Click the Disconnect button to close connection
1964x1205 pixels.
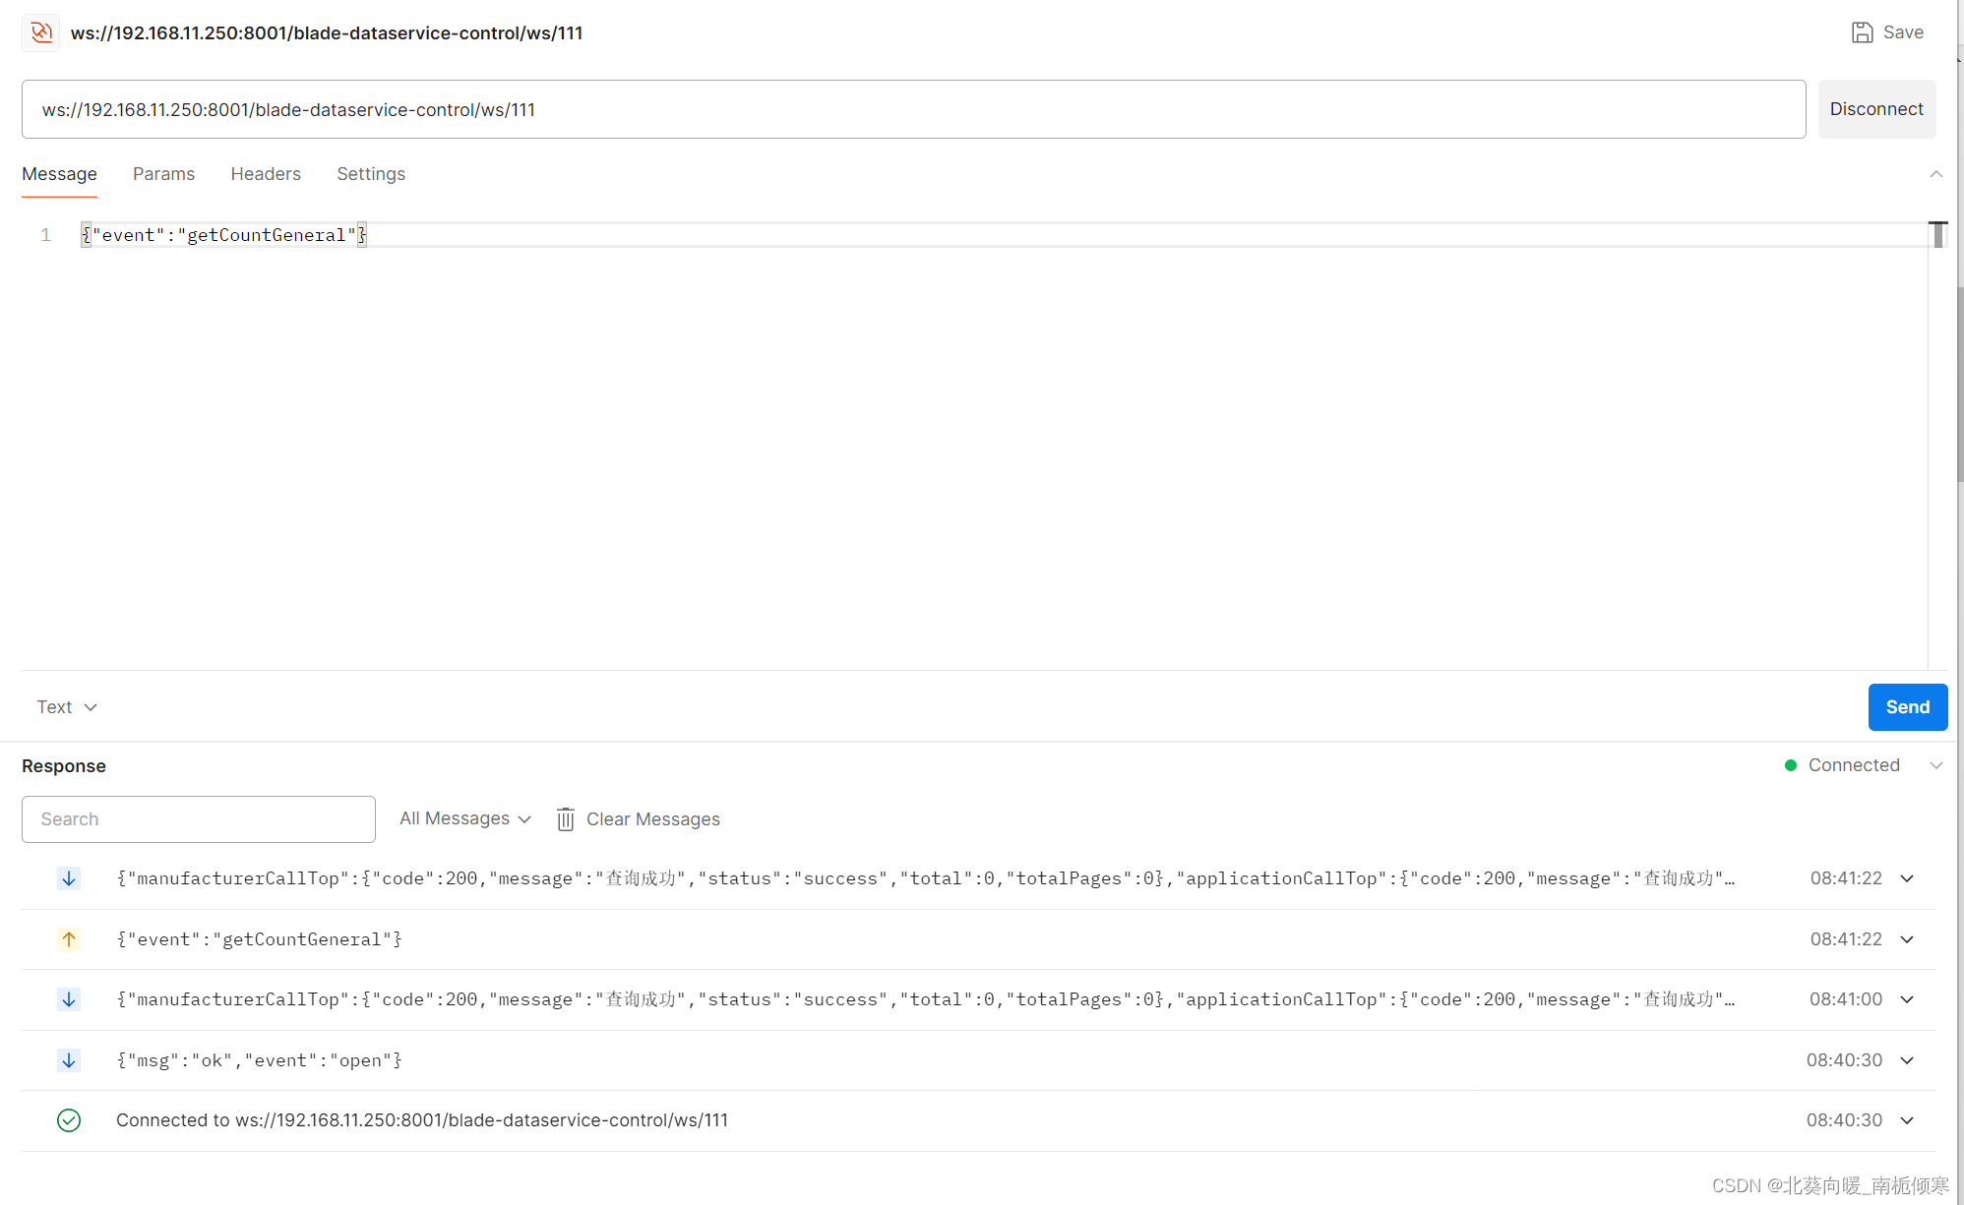point(1875,109)
